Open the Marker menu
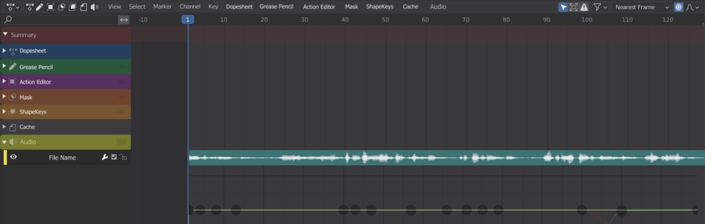The width and height of the screenshot is (705, 224). 162,7
